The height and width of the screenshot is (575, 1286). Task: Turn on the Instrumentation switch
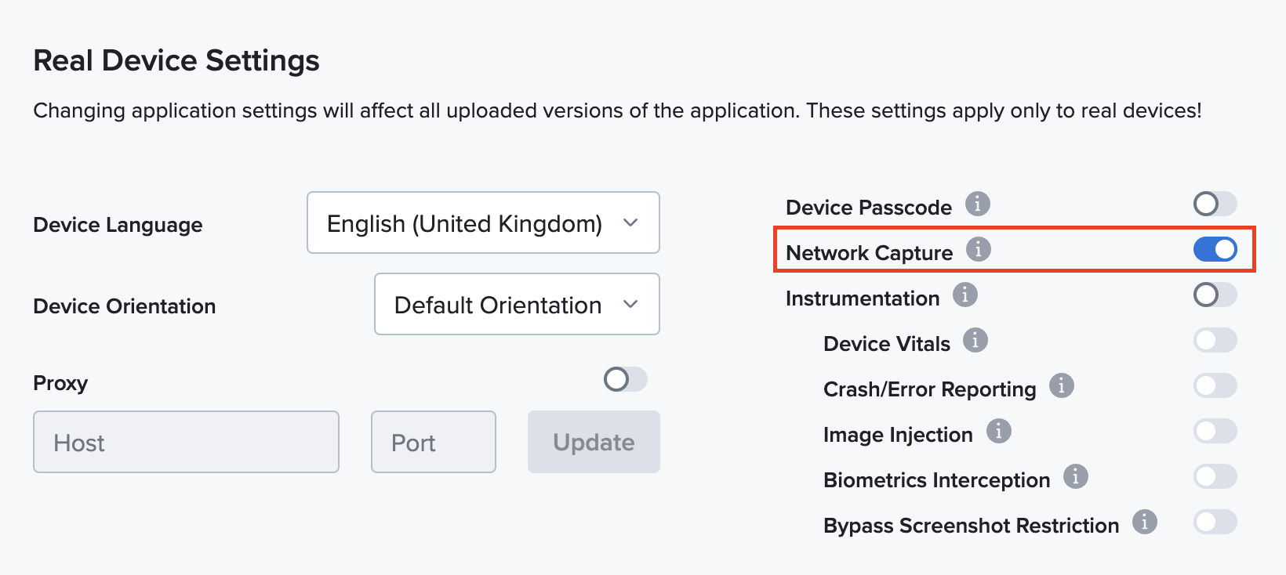pyautogui.click(x=1214, y=294)
